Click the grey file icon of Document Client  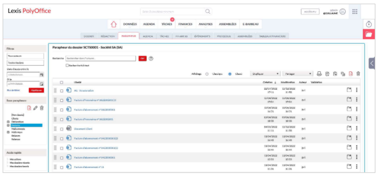(69, 128)
